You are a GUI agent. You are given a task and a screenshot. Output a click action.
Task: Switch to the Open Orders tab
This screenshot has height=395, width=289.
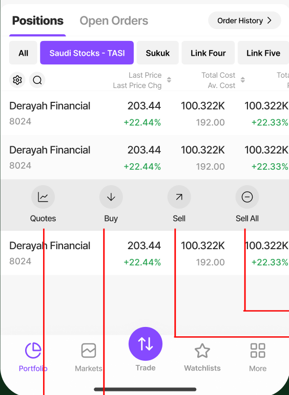[x=114, y=20]
